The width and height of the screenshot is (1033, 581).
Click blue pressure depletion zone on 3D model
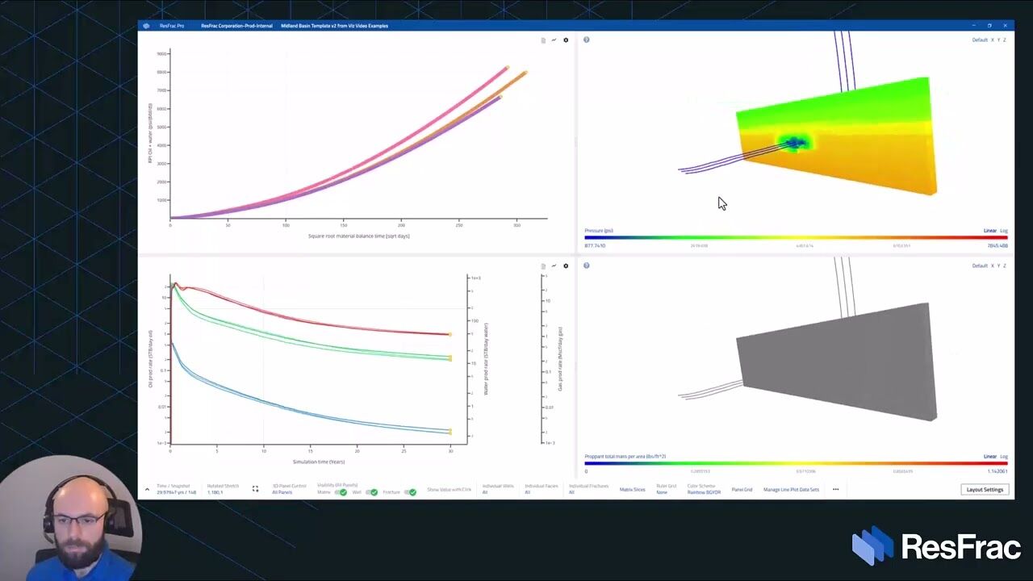[x=796, y=144]
